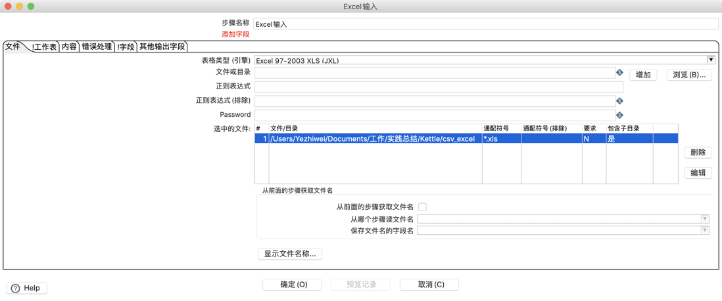Switch to the 文件 tab
This screenshot has width=722, height=301.
(13, 47)
